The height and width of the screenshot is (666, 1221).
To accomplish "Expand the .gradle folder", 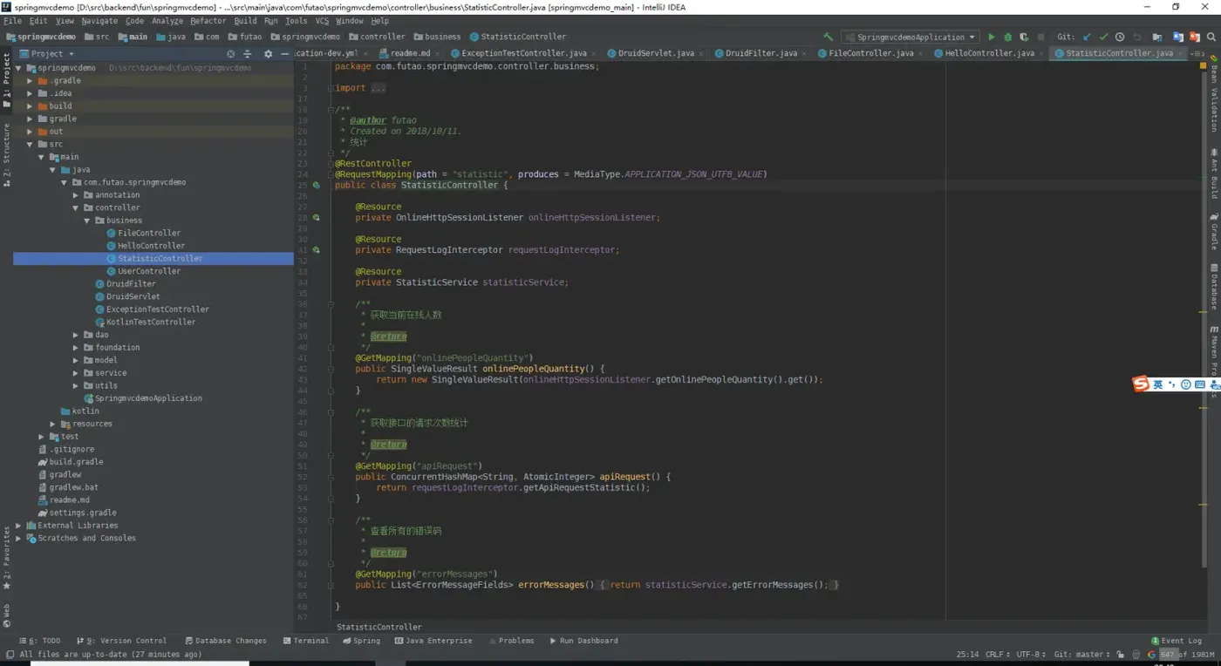I will point(30,80).
